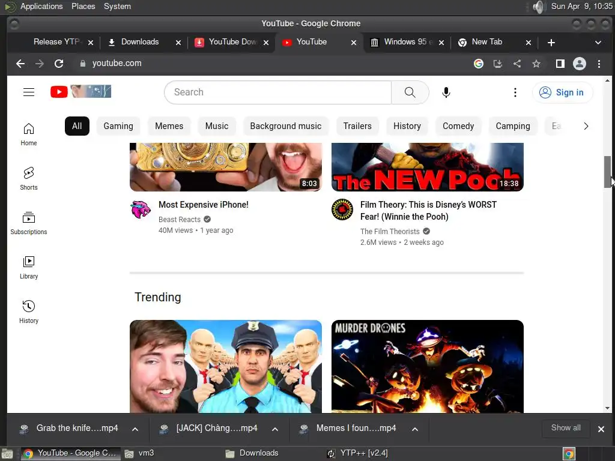This screenshot has height=461, width=615.
Task: Click the Google icon in address bar
Action: click(x=479, y=64)
